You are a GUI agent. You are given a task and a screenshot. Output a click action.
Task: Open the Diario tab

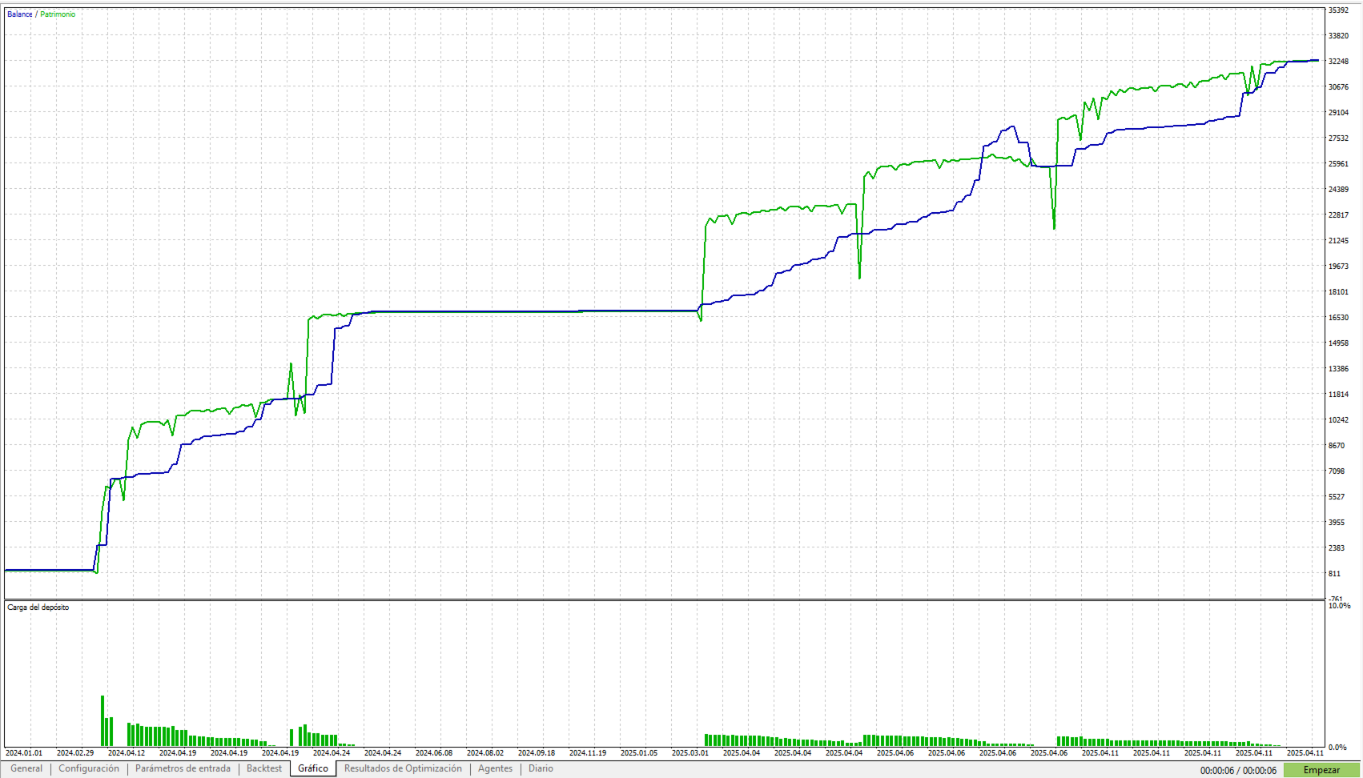click(x=541, y=768)
